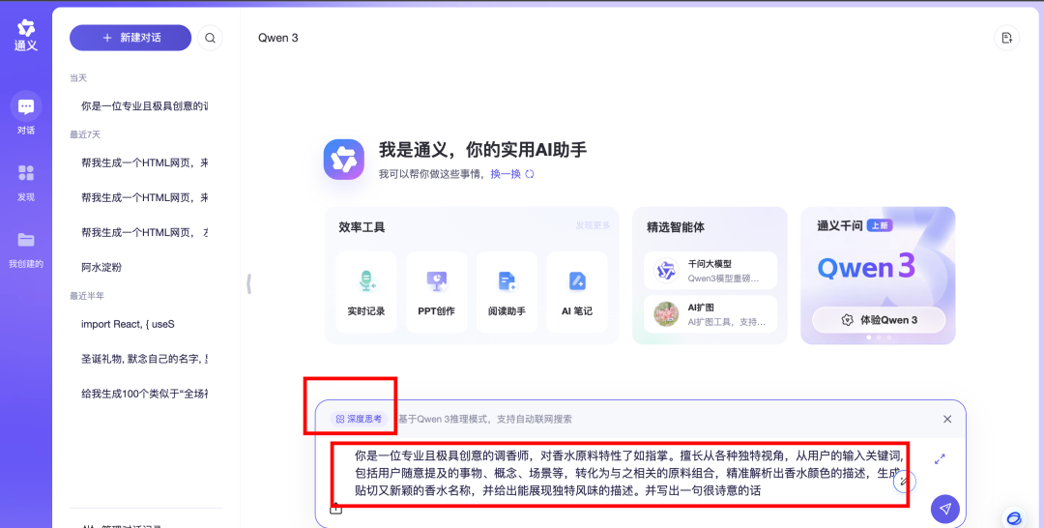Click the 通义 logo in the sidebar
Image resolution: width=1044 pixels, height=528 pixels.
coord(26,35)
